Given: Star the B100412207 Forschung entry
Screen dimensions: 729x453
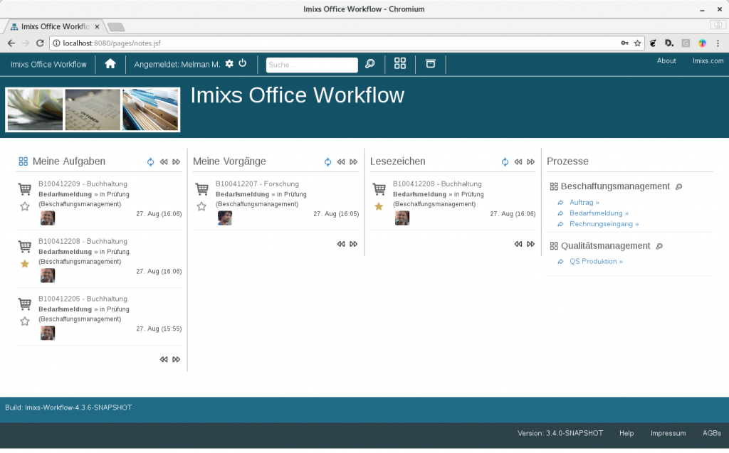Looking at the screenshot, I should pos(201,207).
